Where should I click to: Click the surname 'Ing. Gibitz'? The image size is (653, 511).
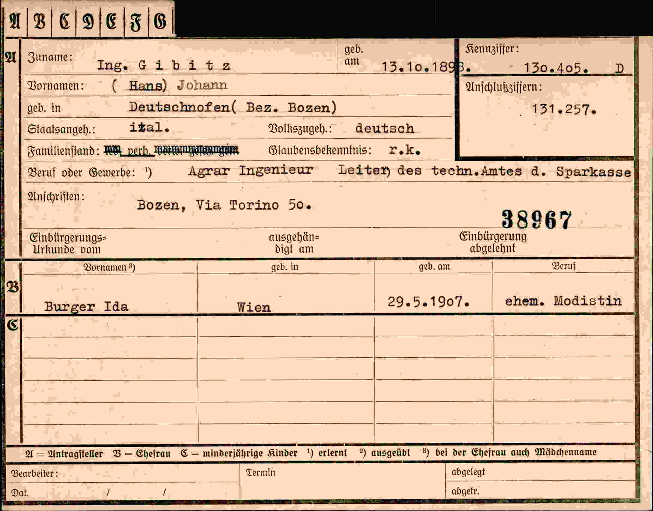pyautogui.click(x=164, y=66)
